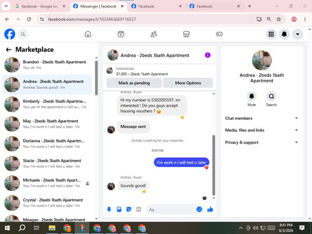The image size is (312, 234).
Task: Reload the page
Action: (x=29, y=19)
